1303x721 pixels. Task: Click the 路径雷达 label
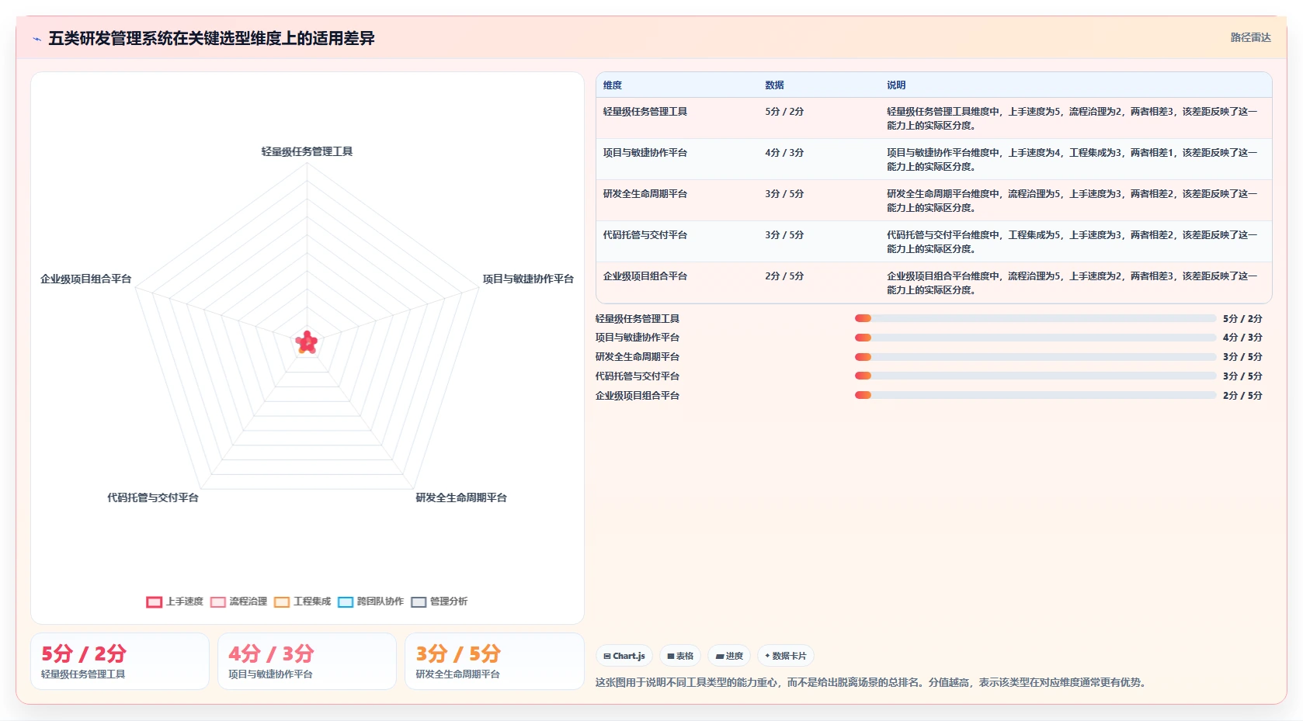point(1250,37)
